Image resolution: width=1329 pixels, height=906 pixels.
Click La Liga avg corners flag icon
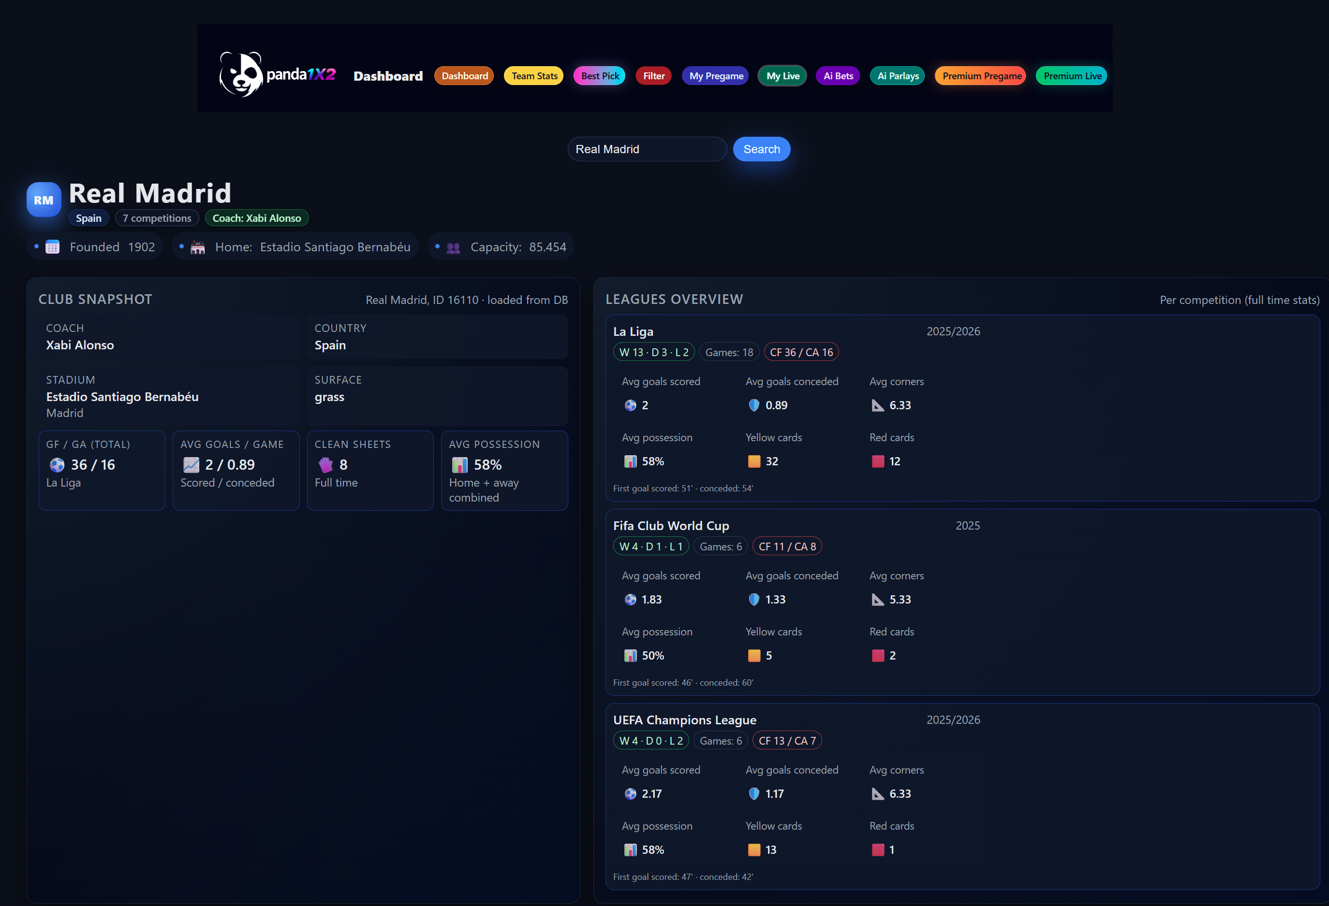tap(878, 405)
